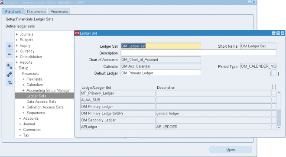Click the Collapse (minus) icon button
286x157 pixels.
click(9, 54)
